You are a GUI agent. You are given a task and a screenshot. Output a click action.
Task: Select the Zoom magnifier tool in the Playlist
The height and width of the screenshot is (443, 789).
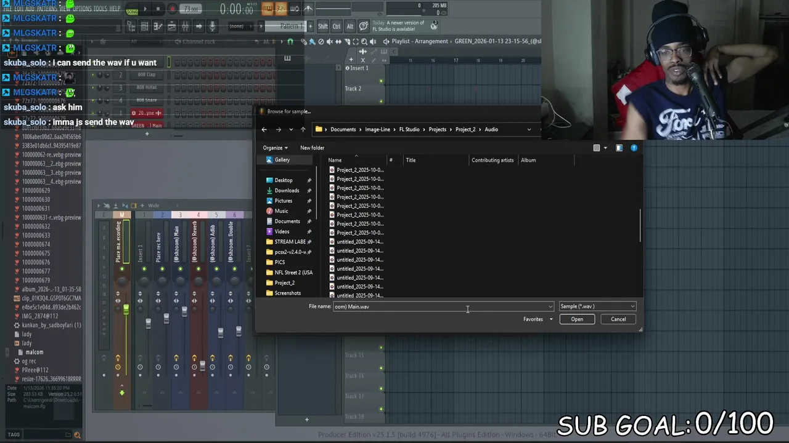(x=364, y=41)
